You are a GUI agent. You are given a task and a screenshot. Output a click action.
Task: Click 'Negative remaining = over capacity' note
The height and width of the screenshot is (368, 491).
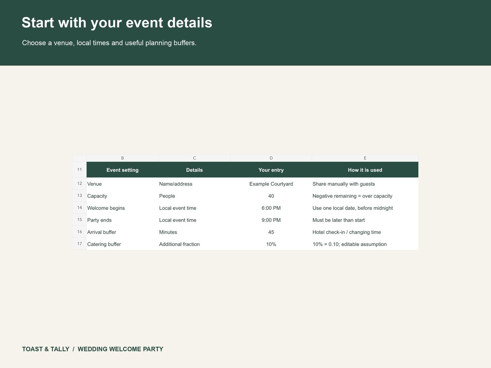pyautogui.click(x=365, y=196)
